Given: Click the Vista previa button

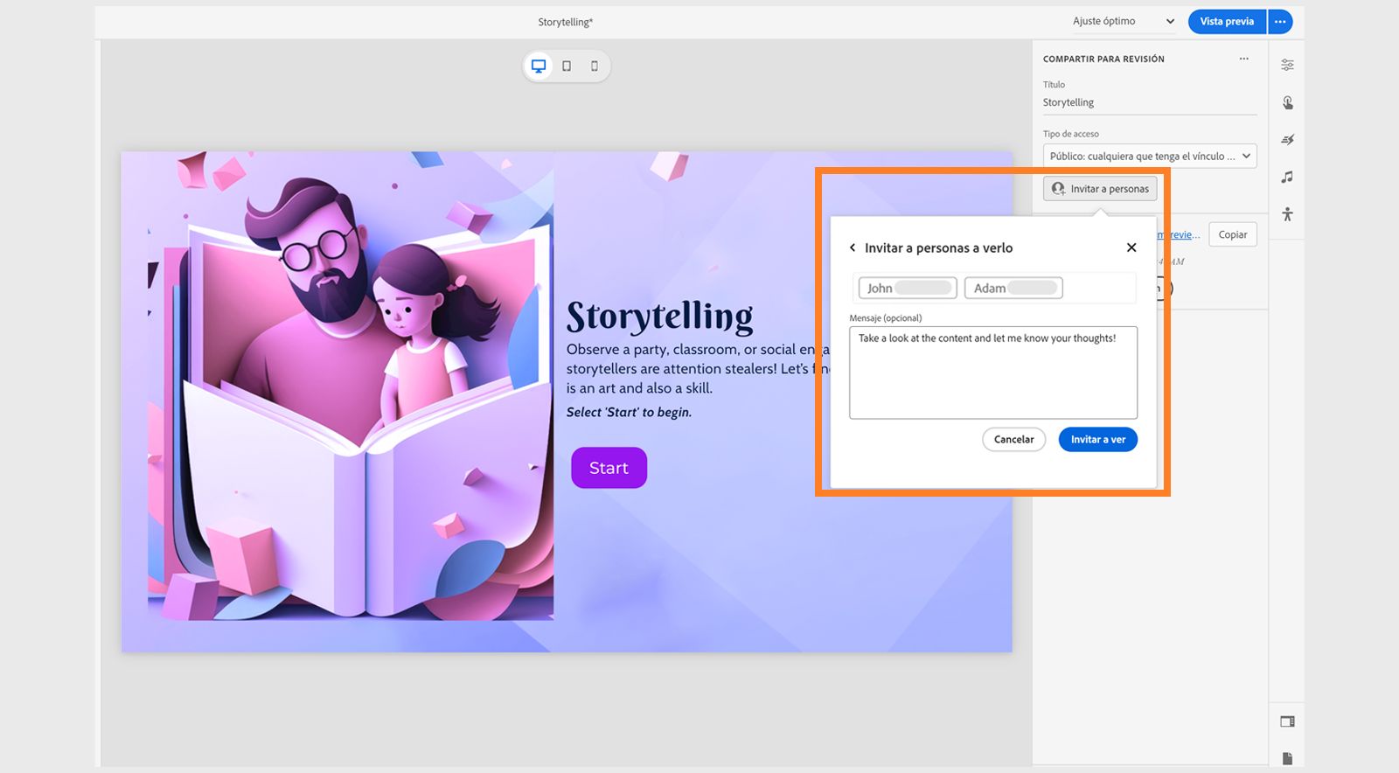Looking at the screenshot, I should (1227, 22).
